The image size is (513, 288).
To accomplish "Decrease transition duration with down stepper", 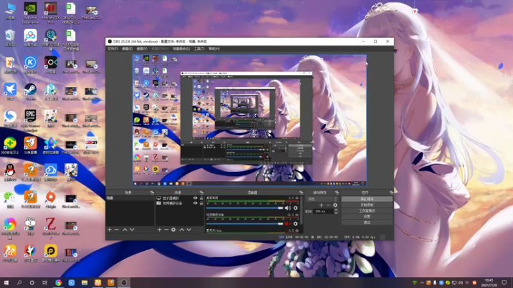I will pos(335,213).
